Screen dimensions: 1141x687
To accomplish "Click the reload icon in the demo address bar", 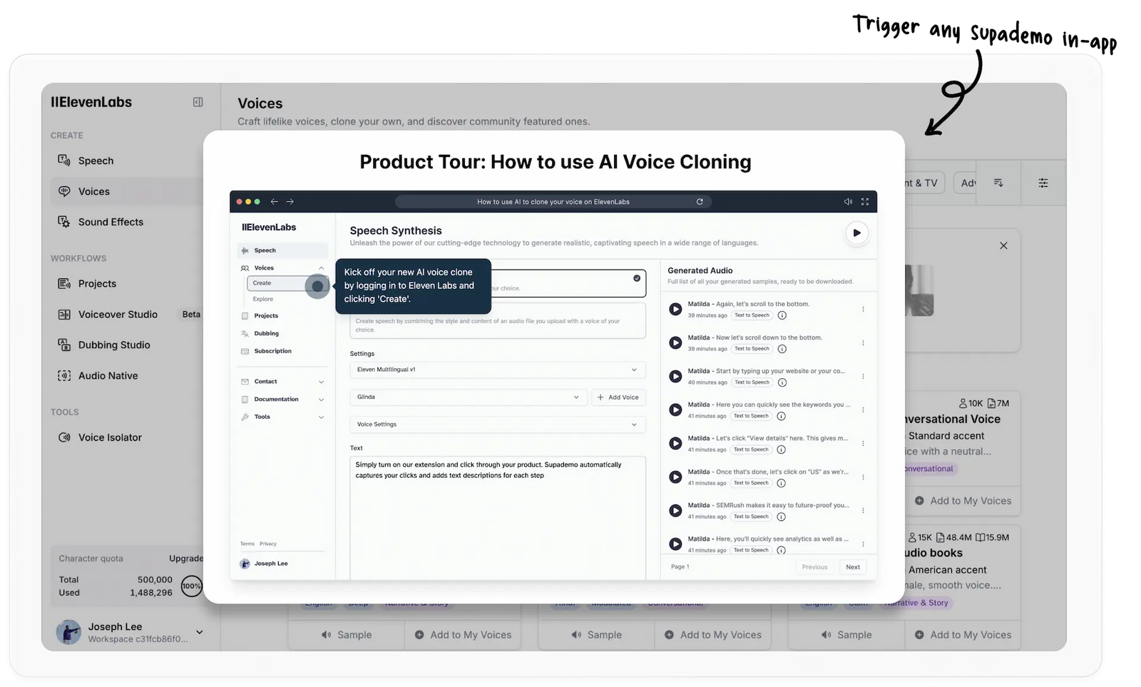I will pos(700,202).
